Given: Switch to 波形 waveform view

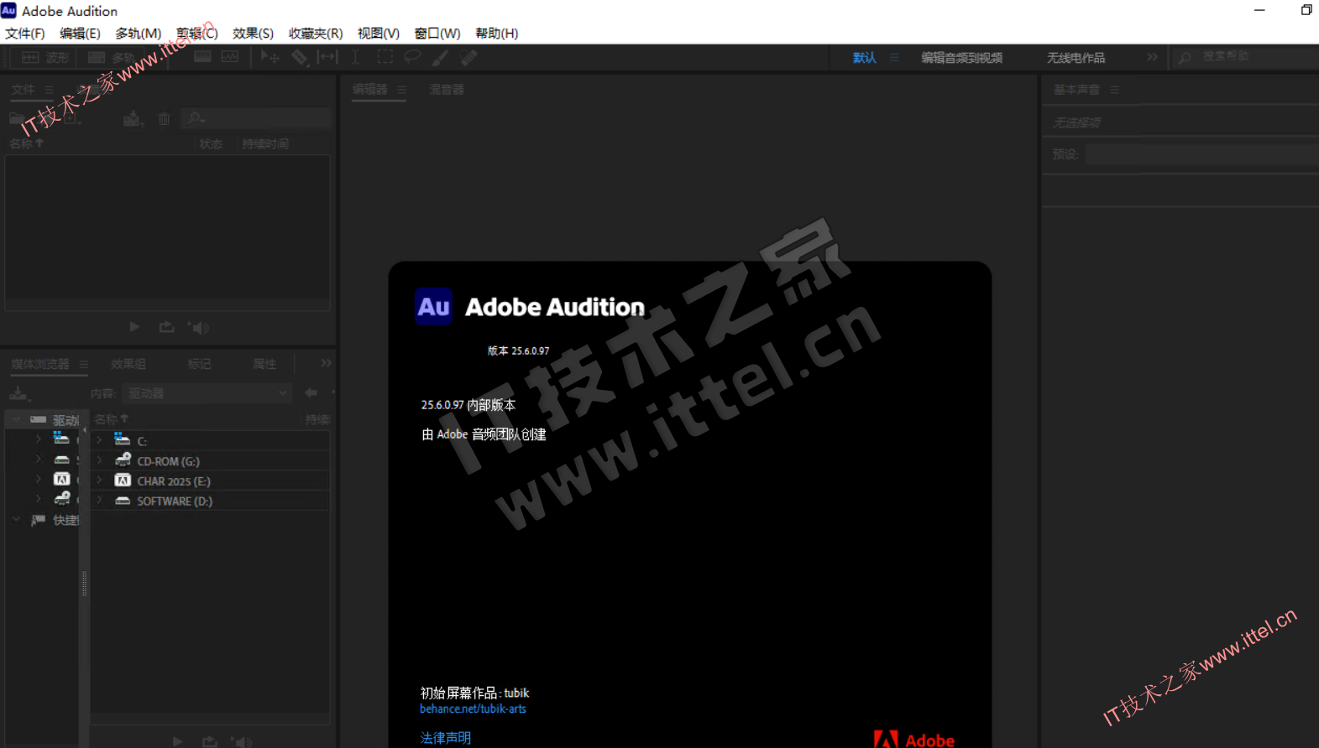Looking at the screenshot, I should (45, 57).
